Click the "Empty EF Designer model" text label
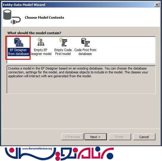The width and height of the screenshot is (162, 161). (41, 52)
